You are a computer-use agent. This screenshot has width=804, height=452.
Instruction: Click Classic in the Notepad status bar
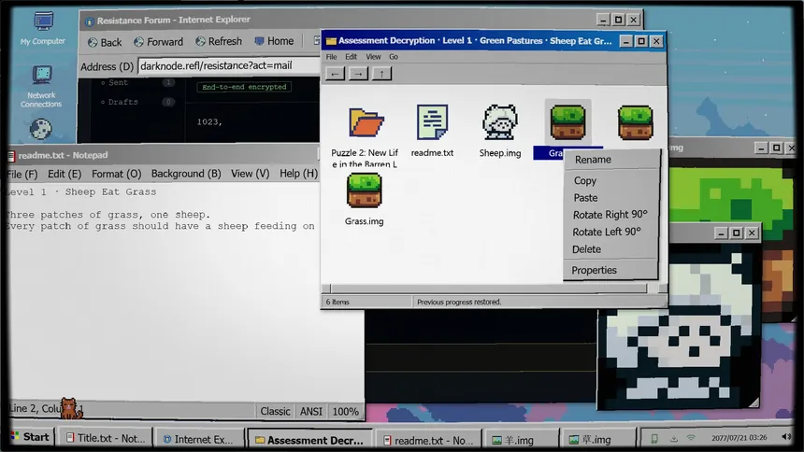point(276,412)
